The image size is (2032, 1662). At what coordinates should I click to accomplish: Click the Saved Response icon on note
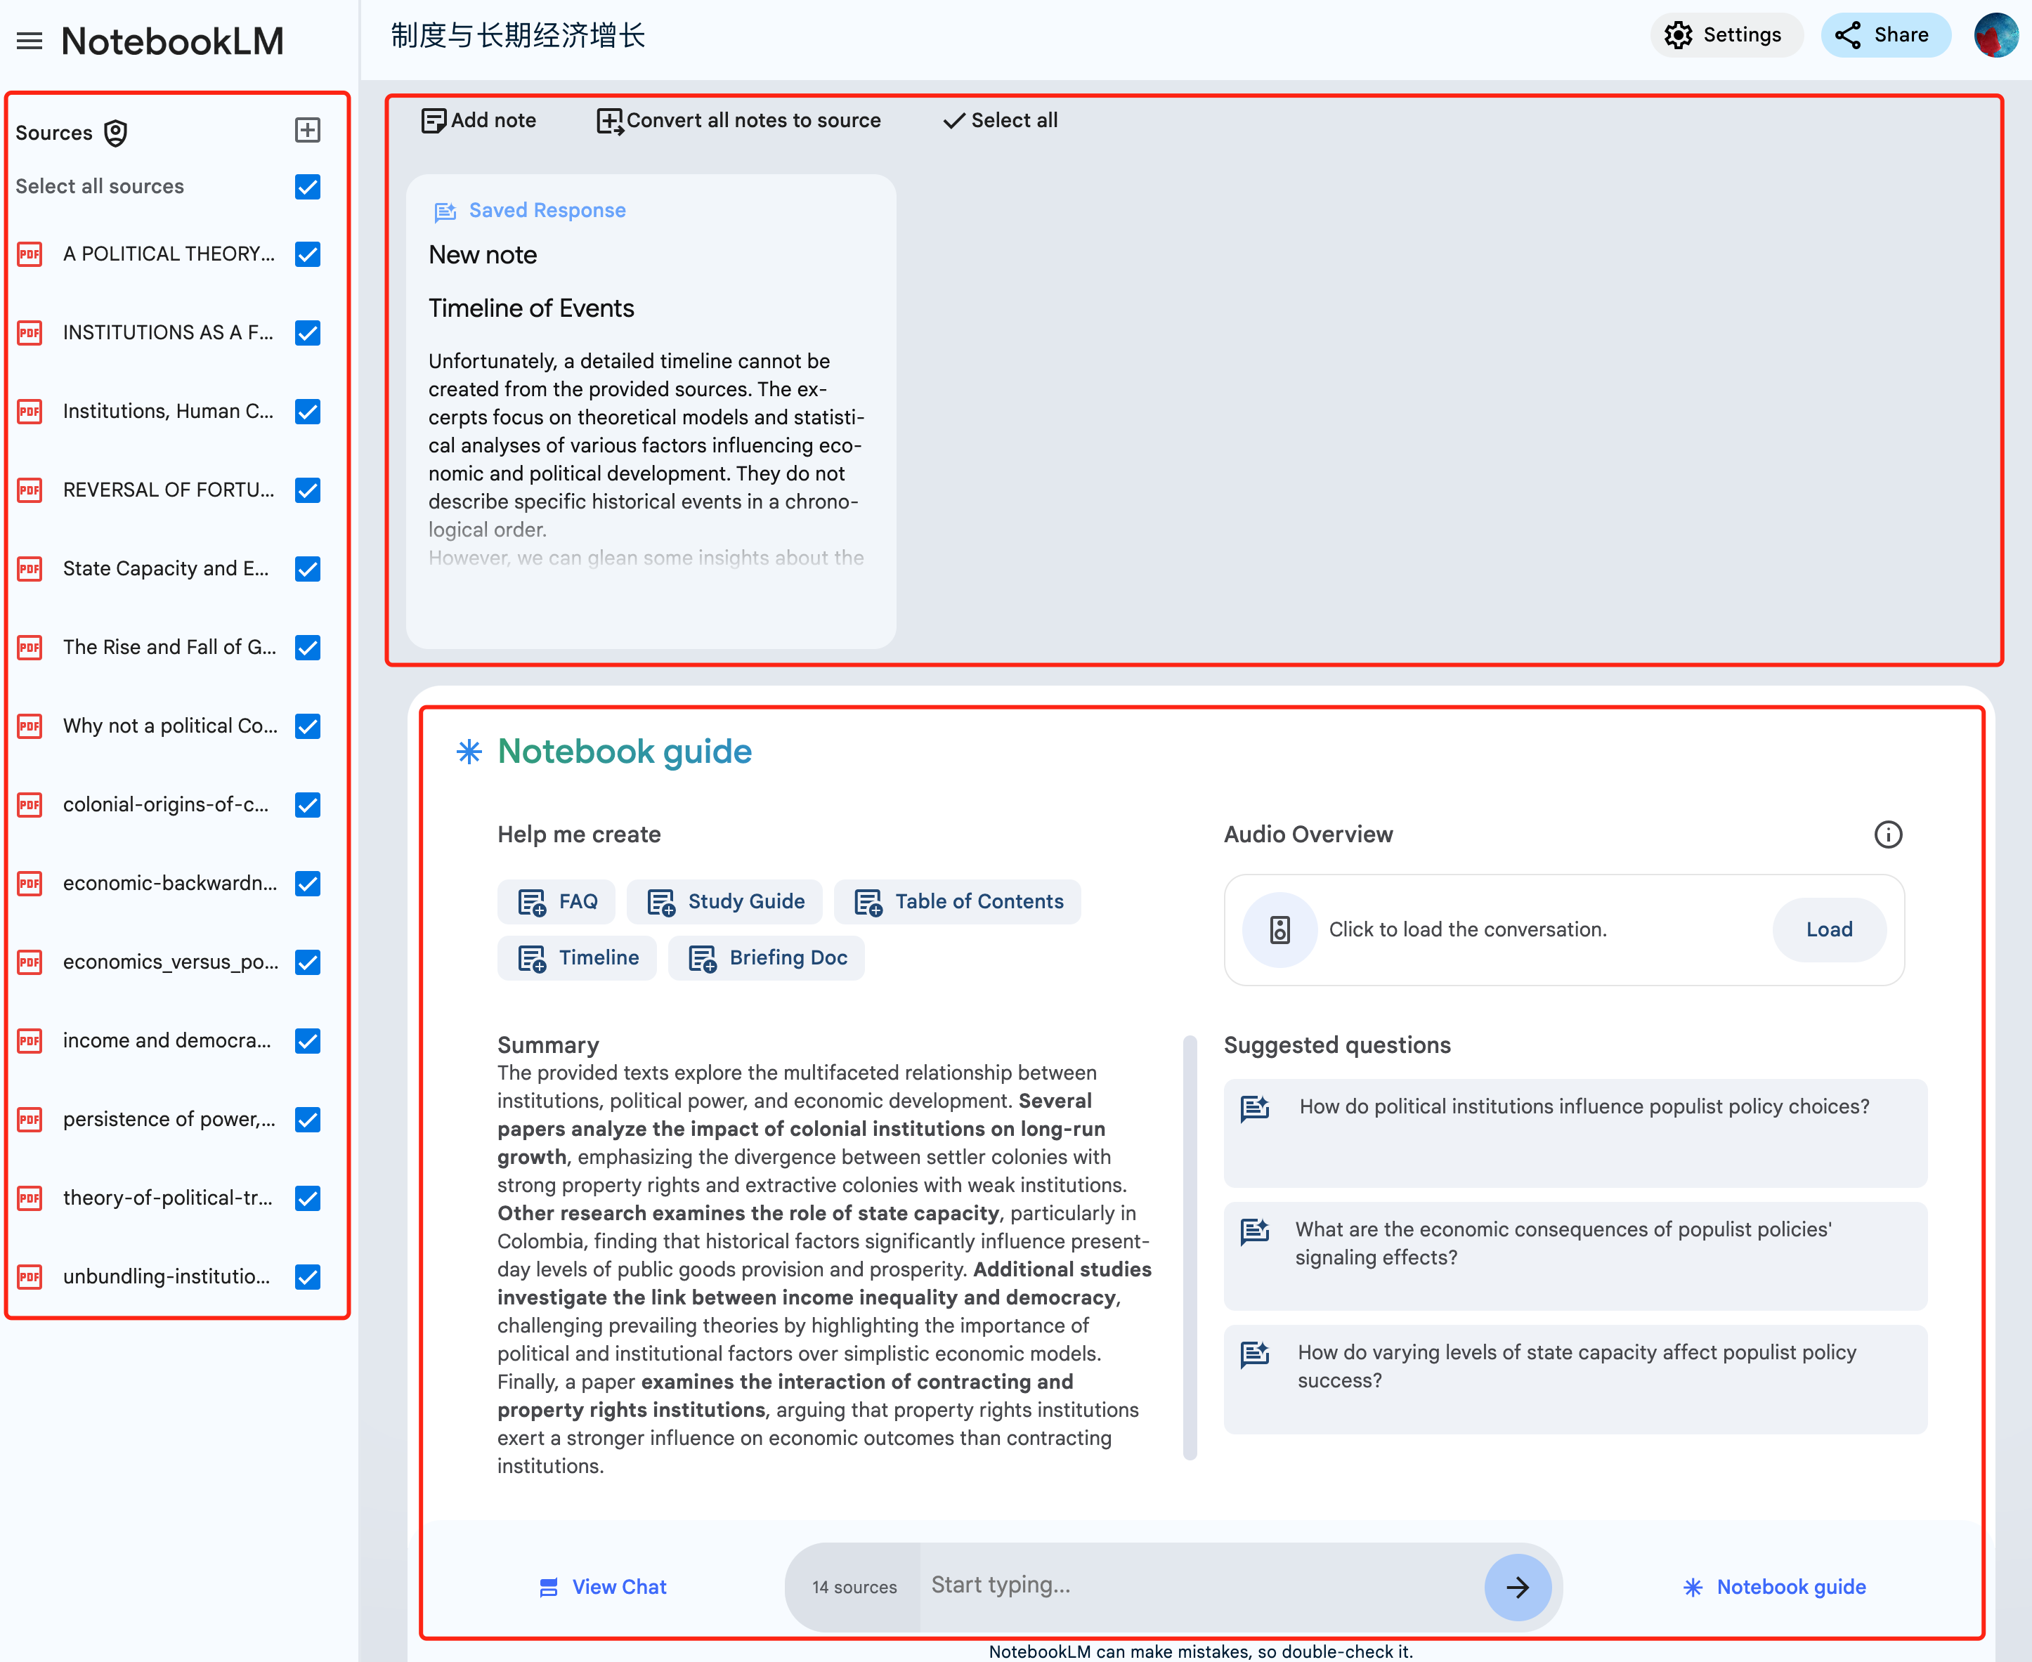pos(445,211)
